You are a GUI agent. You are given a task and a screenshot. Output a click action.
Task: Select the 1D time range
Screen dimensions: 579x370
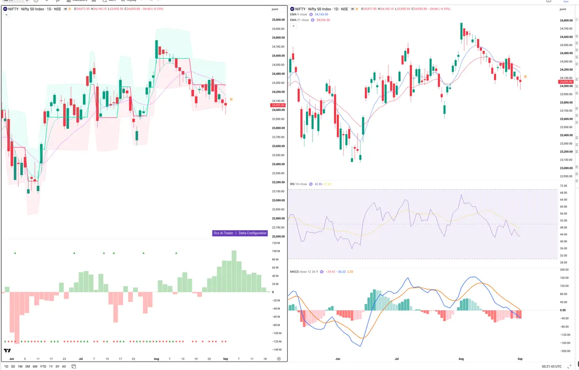click(x=6, y=367)
